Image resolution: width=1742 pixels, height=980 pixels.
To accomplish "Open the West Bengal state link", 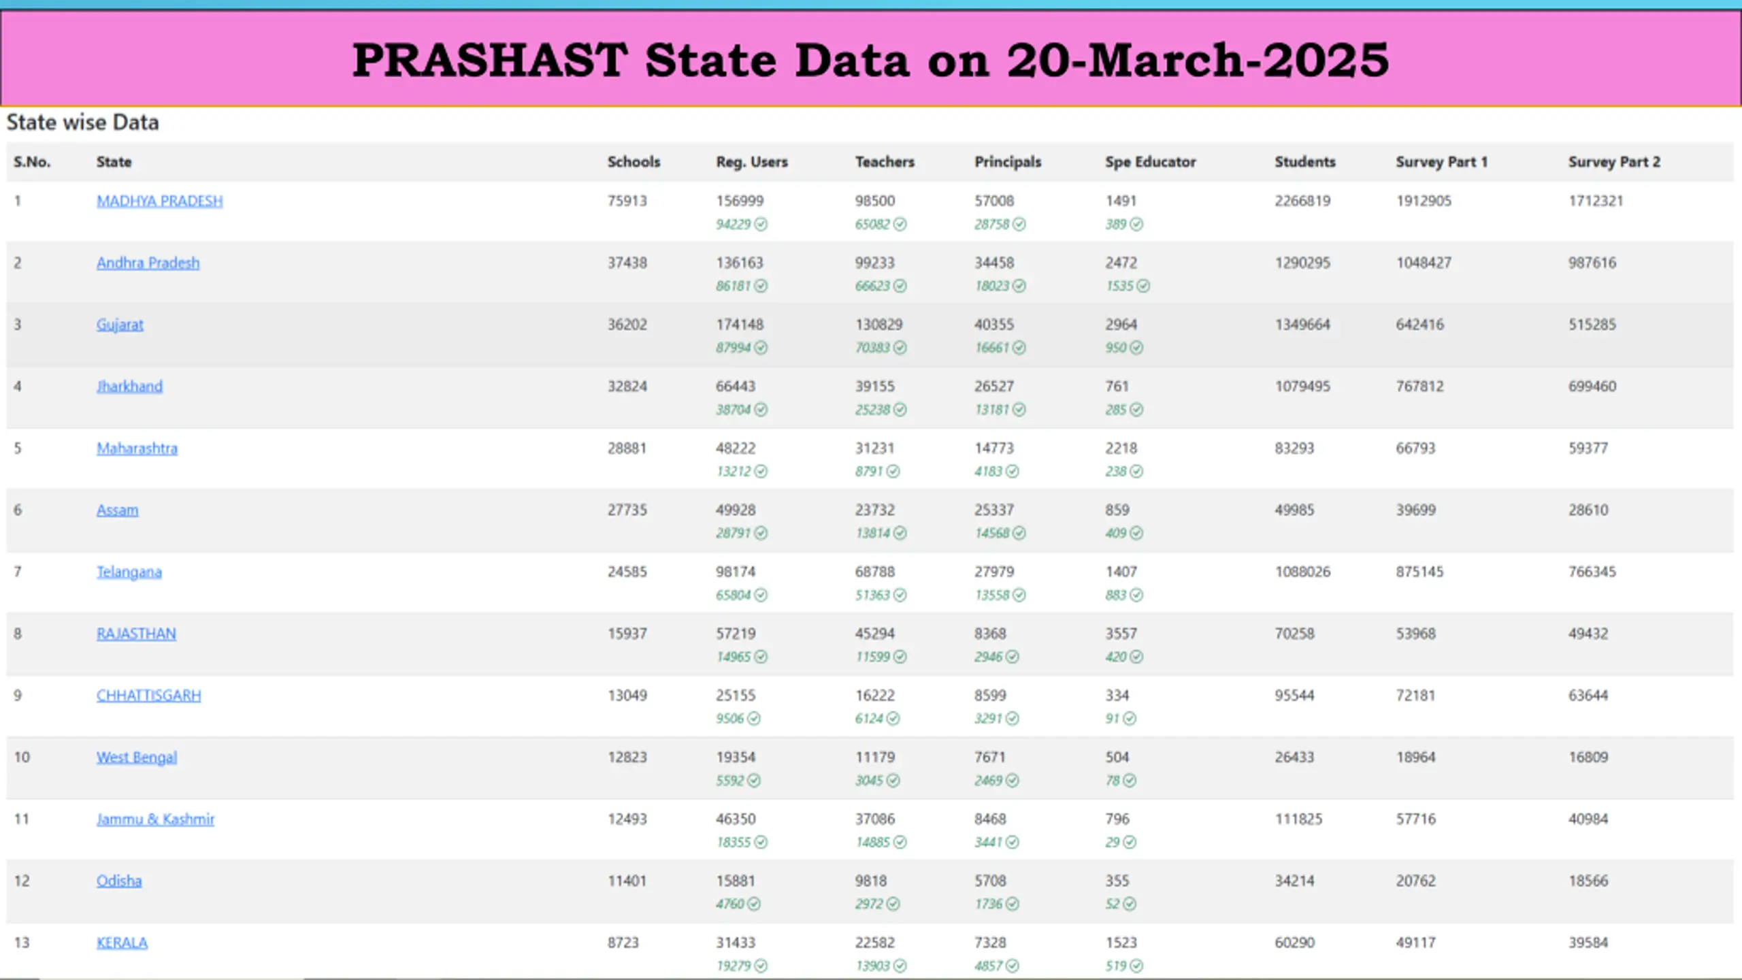I will (x=136, y=757).
